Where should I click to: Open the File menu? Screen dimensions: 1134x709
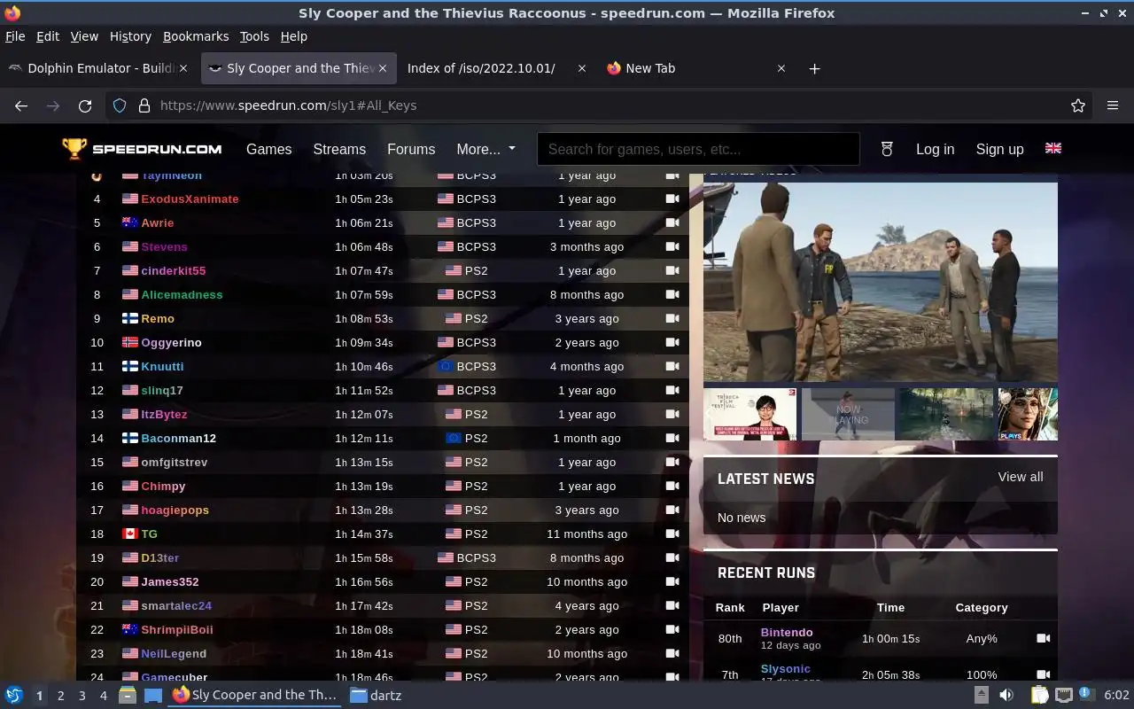15,36
